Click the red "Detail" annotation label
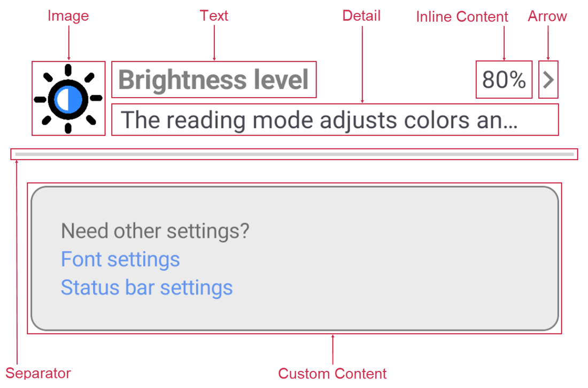The image size is (588, 388). tap(361, 15)
